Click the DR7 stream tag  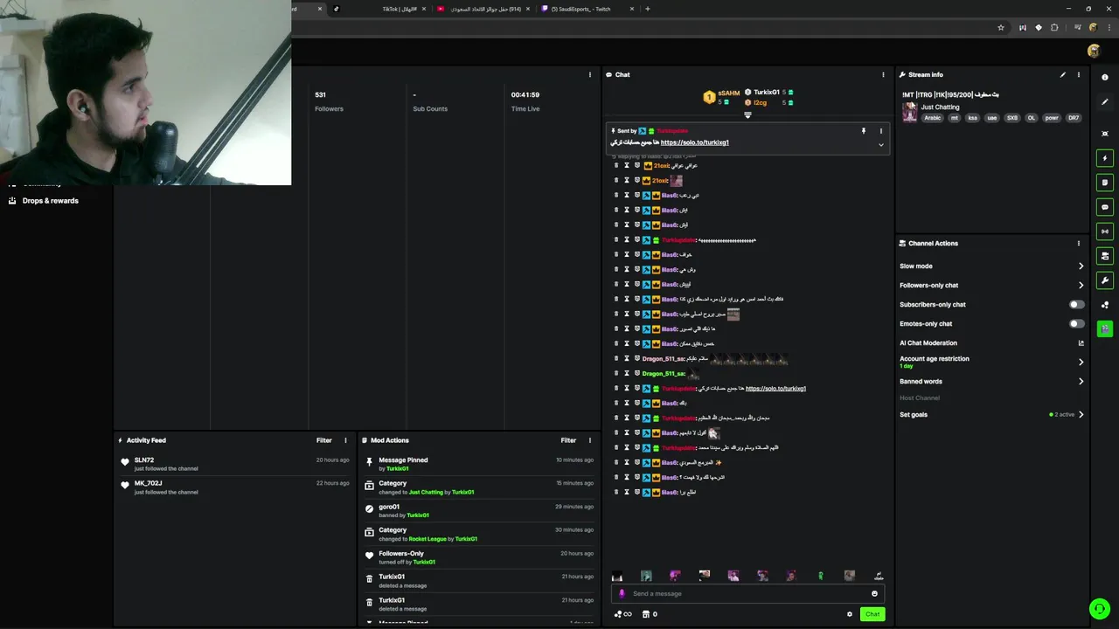tap(1074, 118)
